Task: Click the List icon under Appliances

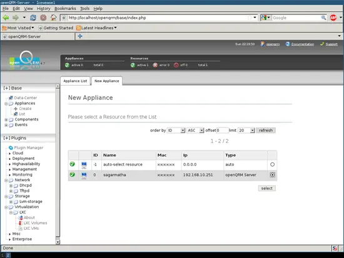Action: pyautogui.click(x=16, y=114)
